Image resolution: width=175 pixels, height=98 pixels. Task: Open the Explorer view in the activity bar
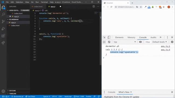coord(3,7)
